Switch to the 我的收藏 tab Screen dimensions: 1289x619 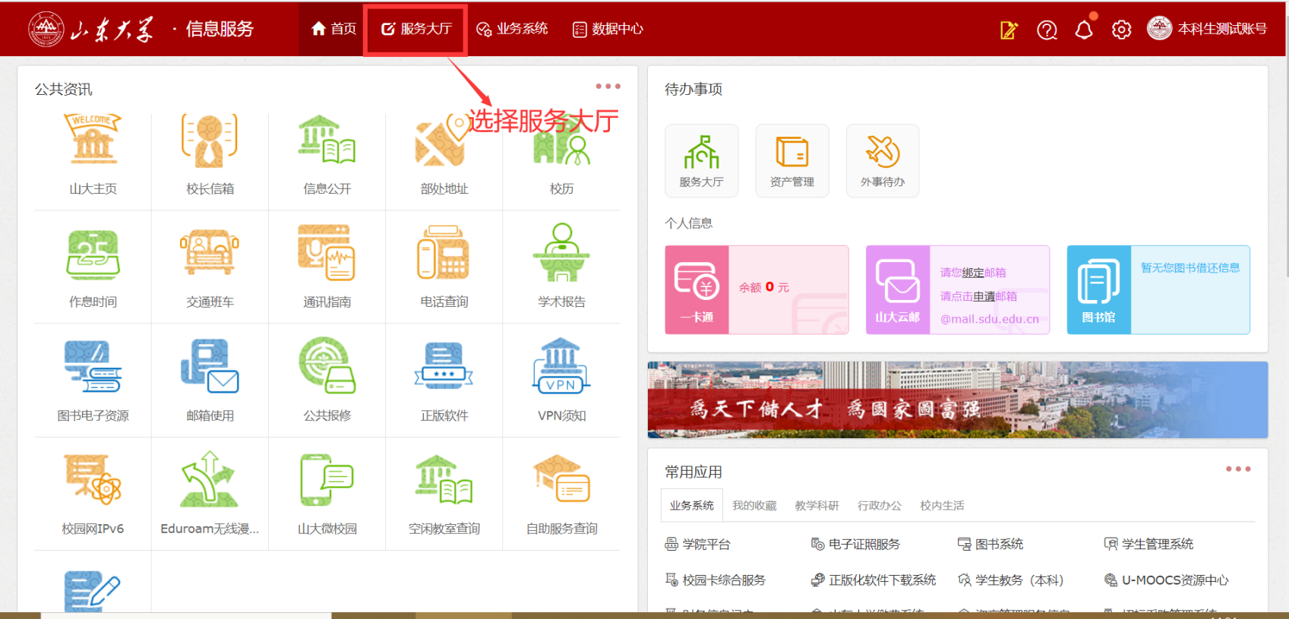click(754, 505)
